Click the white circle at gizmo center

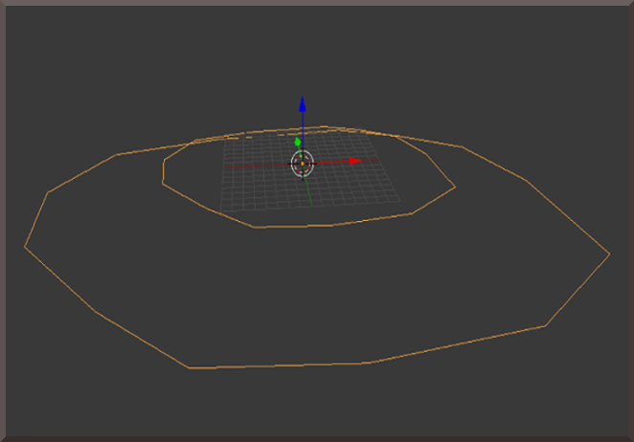pyautogui.click(x=302, y=163)
